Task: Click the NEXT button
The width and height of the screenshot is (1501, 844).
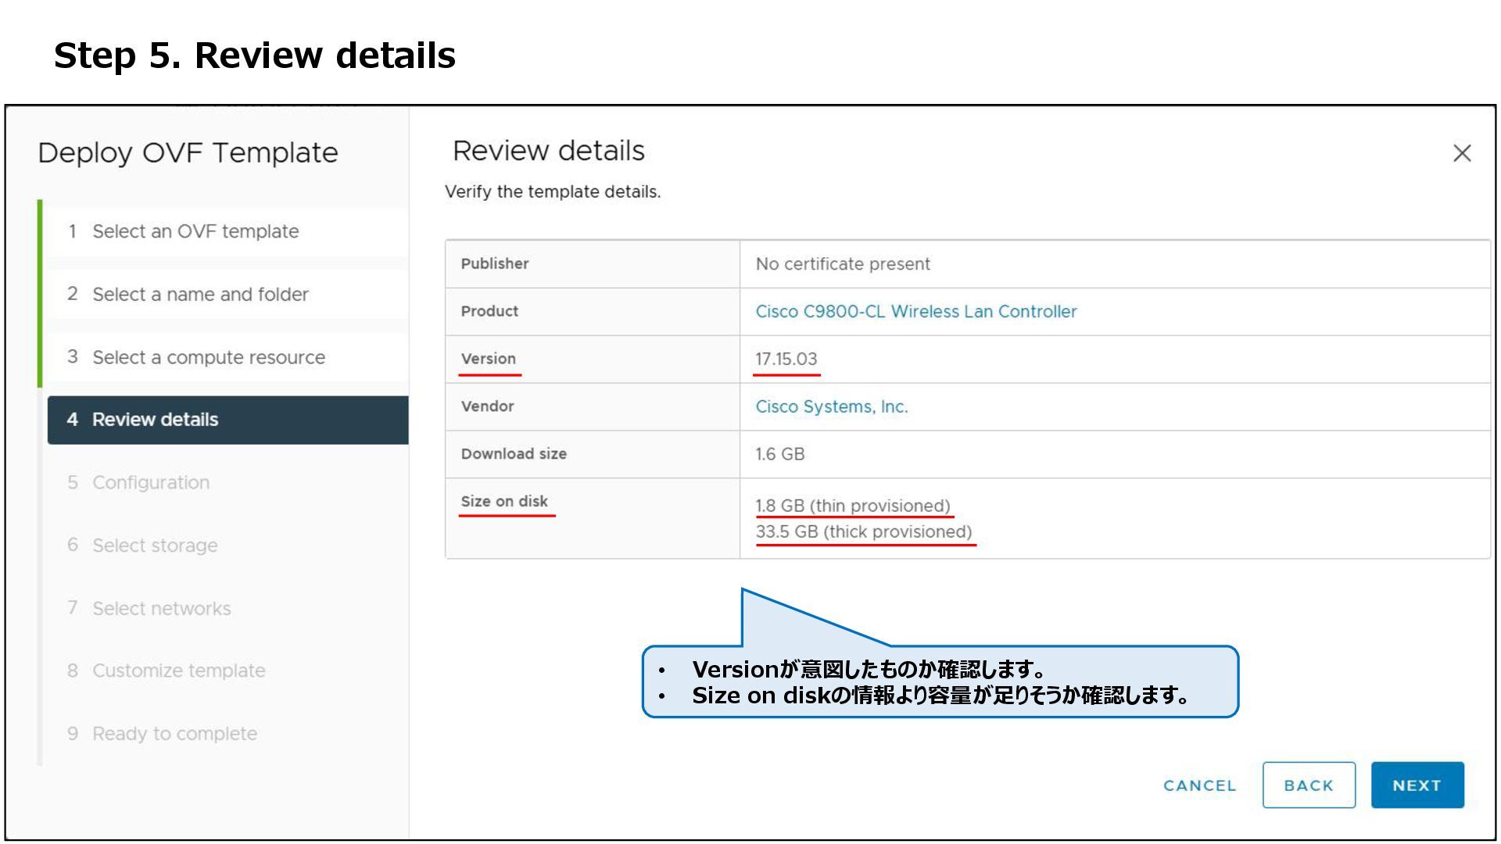Action: pos(1417,785)
